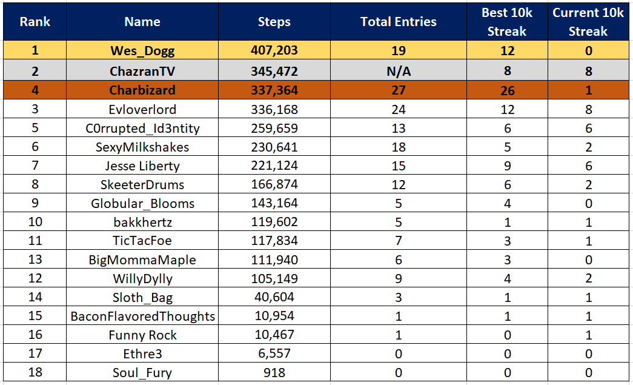Click the Evloverlord name cell

point(142,109)
